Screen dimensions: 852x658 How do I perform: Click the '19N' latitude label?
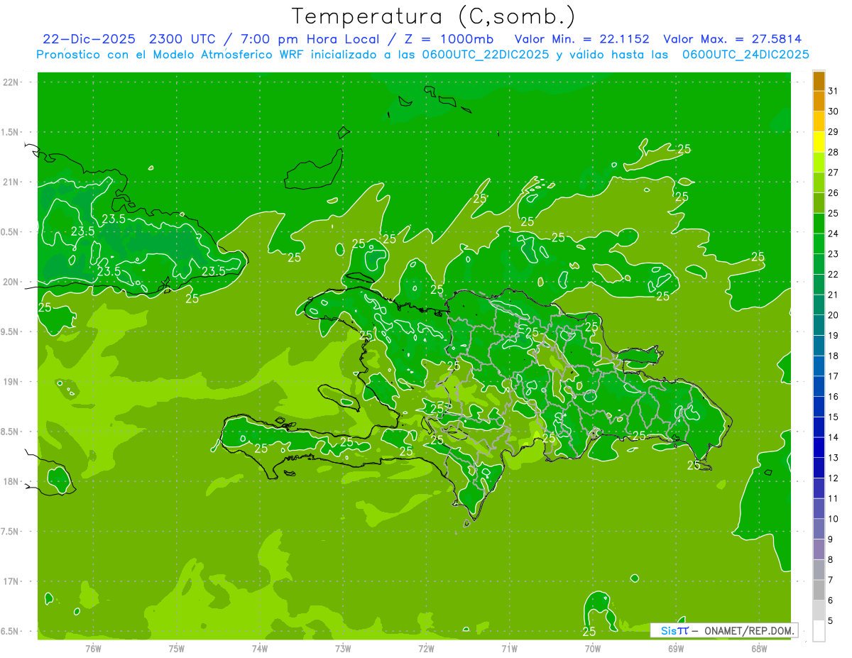[11, 382]
